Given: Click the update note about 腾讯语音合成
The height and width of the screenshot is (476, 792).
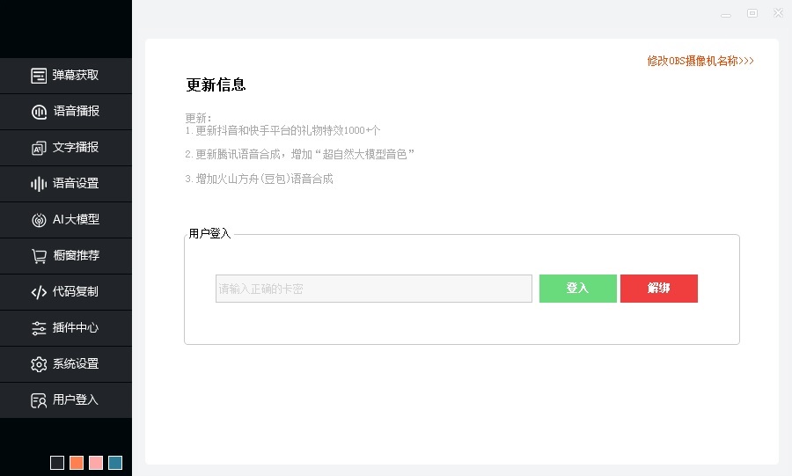Looking at the screenshot, I should 299,155.
